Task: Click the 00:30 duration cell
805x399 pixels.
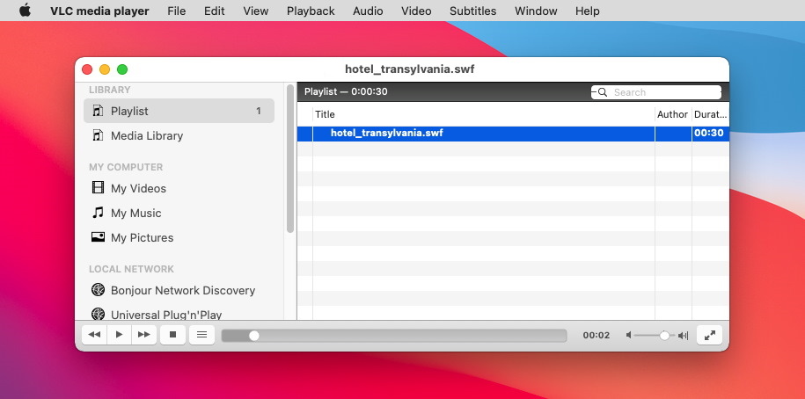Action: (709, 134)
